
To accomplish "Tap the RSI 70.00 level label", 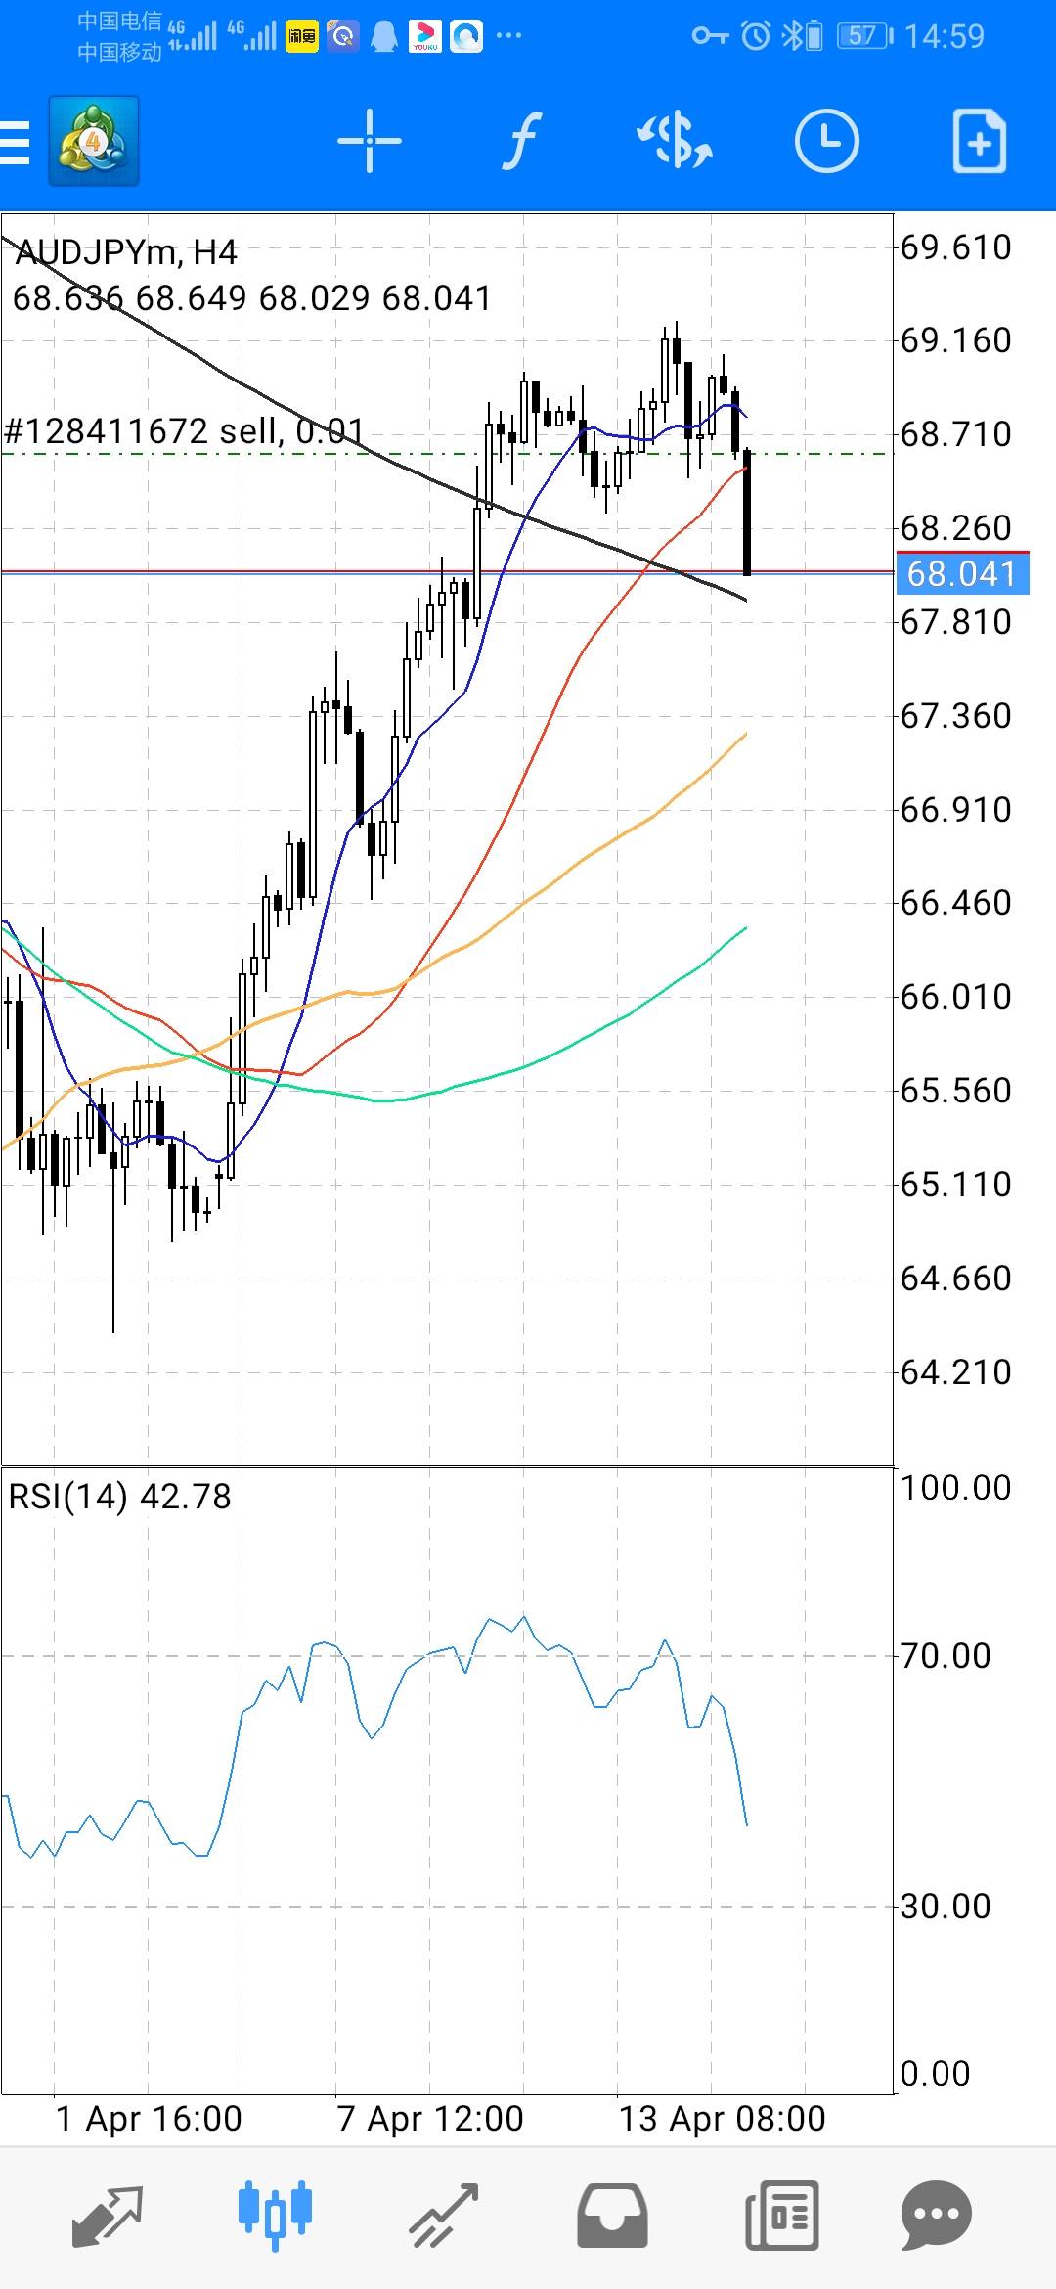I will 946,1656.
